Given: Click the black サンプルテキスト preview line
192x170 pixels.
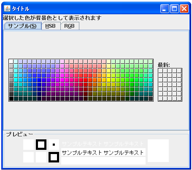Looking at the screenshot, I should coord(103,152).
